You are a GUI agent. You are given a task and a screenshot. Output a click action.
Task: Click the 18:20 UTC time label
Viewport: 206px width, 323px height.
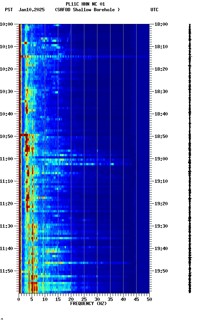click(x=161, y=69)
